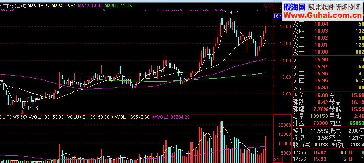Click the 收益(二) 0.038 earnings value
This screenshot has height=163, width=364.
[x=321, y=145]
